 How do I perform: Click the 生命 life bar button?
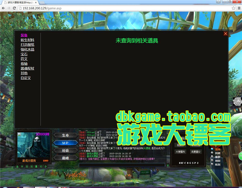coord(66,135)
